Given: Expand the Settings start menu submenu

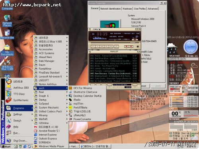Looking at the screenshot, I should (19, 114).
